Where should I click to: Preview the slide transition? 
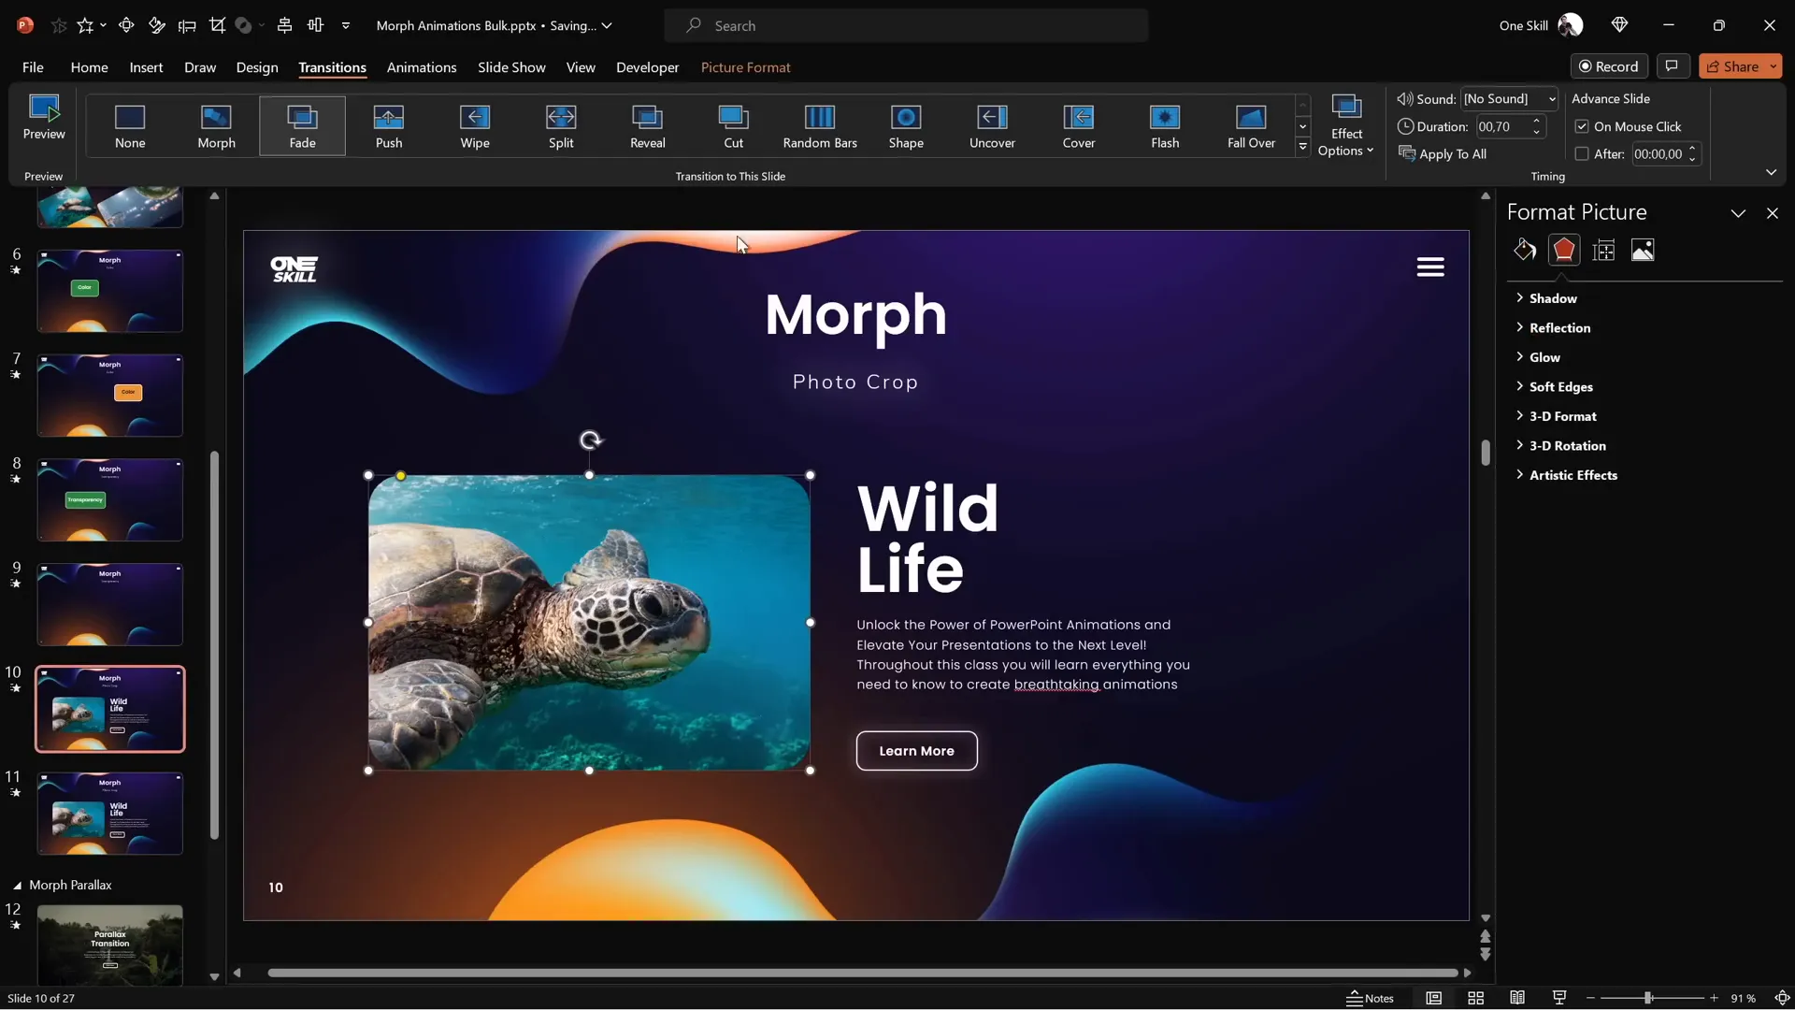(44, 118)
